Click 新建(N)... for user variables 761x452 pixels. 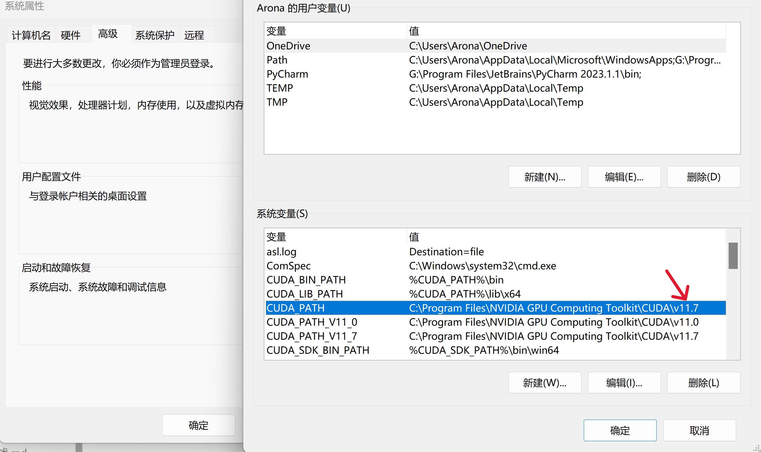point(545,177)
